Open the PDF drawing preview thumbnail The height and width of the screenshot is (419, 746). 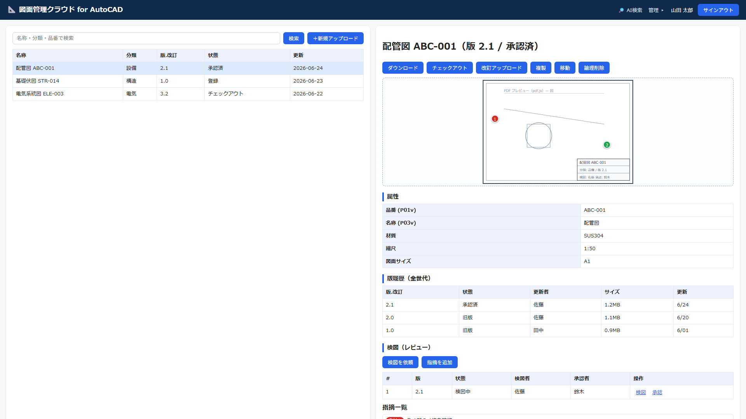[558, 132]
